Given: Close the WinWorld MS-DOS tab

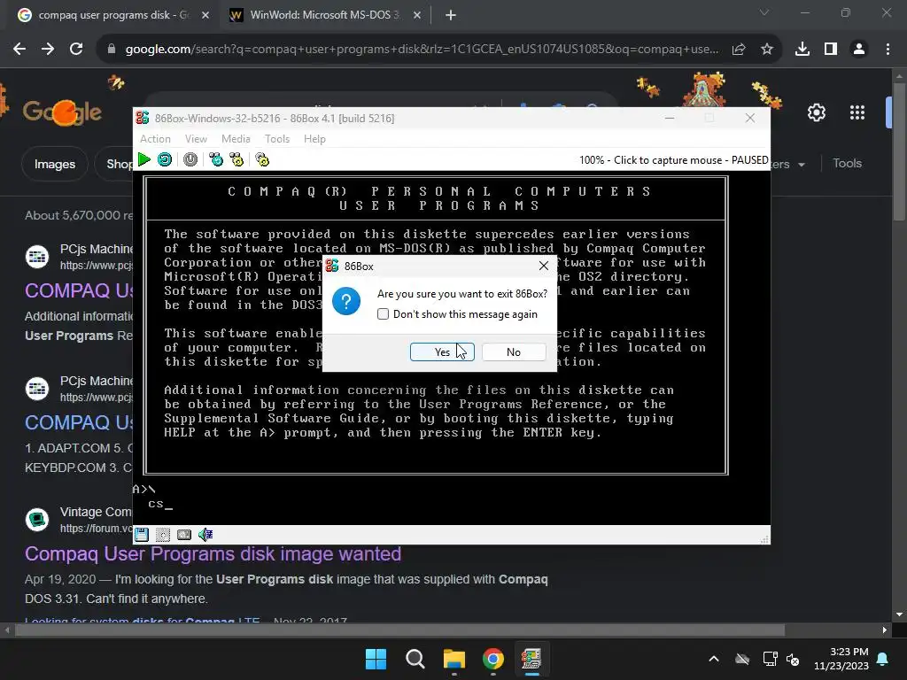Looking at the screenshot, I should coord(417,16).
